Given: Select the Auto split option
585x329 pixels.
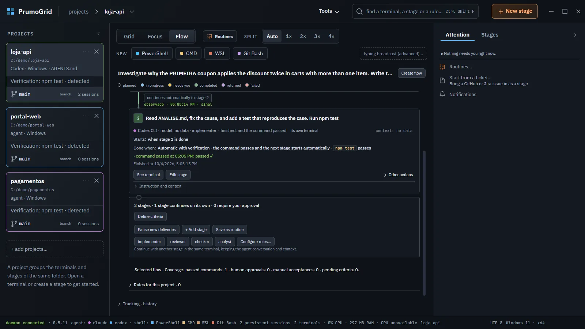Looking at the screenshot, I should coord(272,36).
